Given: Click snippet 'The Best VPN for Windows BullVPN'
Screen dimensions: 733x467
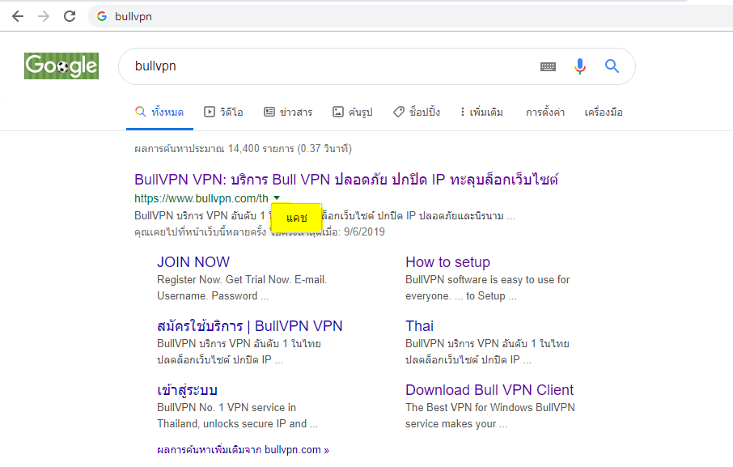Looking at the screenshot, I should 490,408.
